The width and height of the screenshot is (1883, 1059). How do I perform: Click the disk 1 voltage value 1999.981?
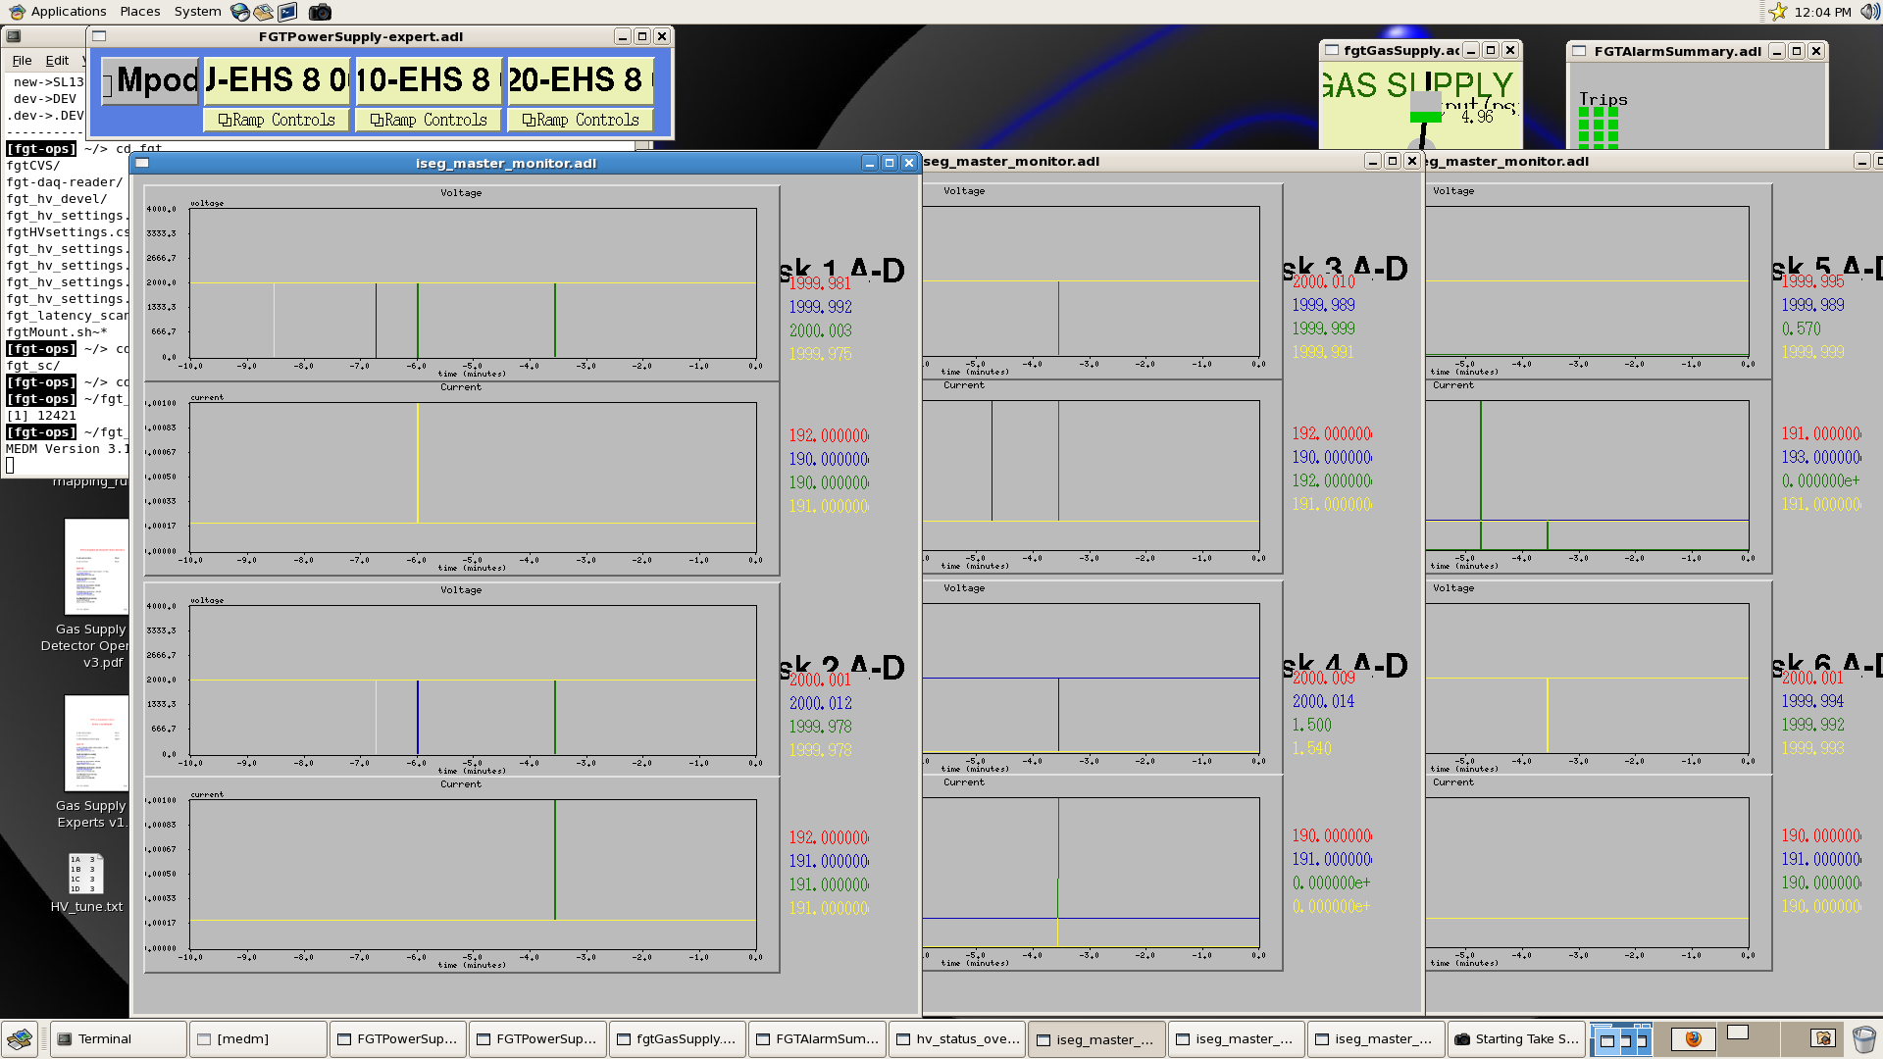coord(820,283)
